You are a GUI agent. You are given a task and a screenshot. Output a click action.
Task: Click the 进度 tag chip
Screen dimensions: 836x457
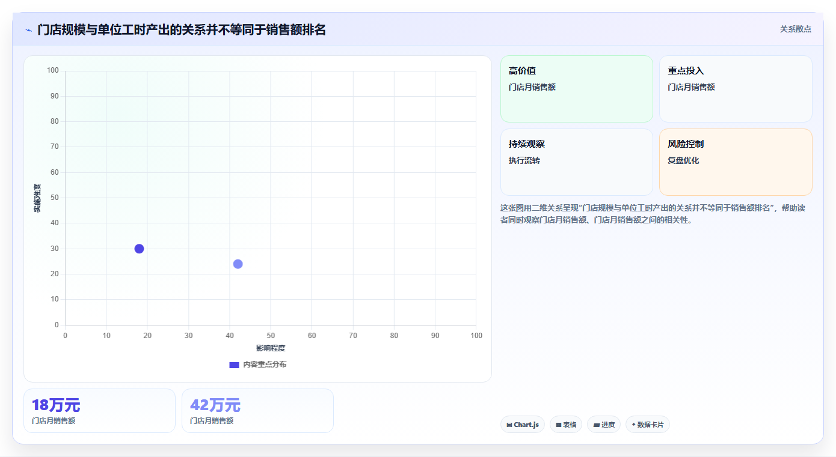tap(604, 425)
